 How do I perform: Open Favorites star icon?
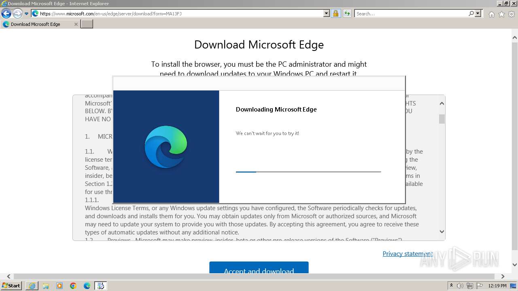click(x=501, y=14)
